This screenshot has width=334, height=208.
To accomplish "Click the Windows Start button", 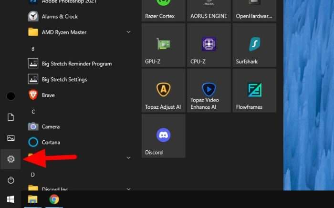I will 10,199.
